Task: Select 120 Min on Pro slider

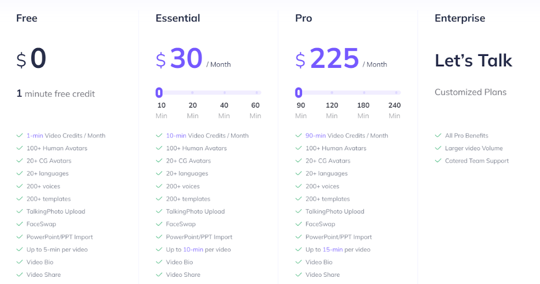Action: tap(332, 93)
